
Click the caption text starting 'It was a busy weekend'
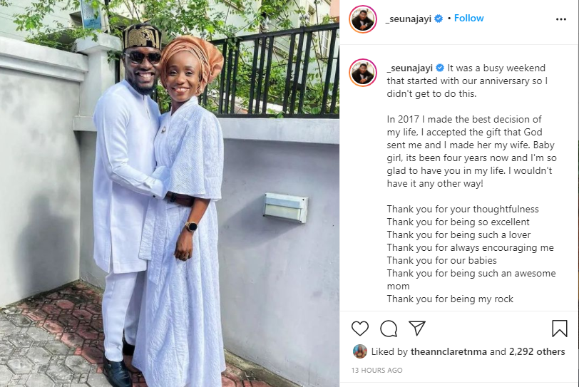[467, 81]
